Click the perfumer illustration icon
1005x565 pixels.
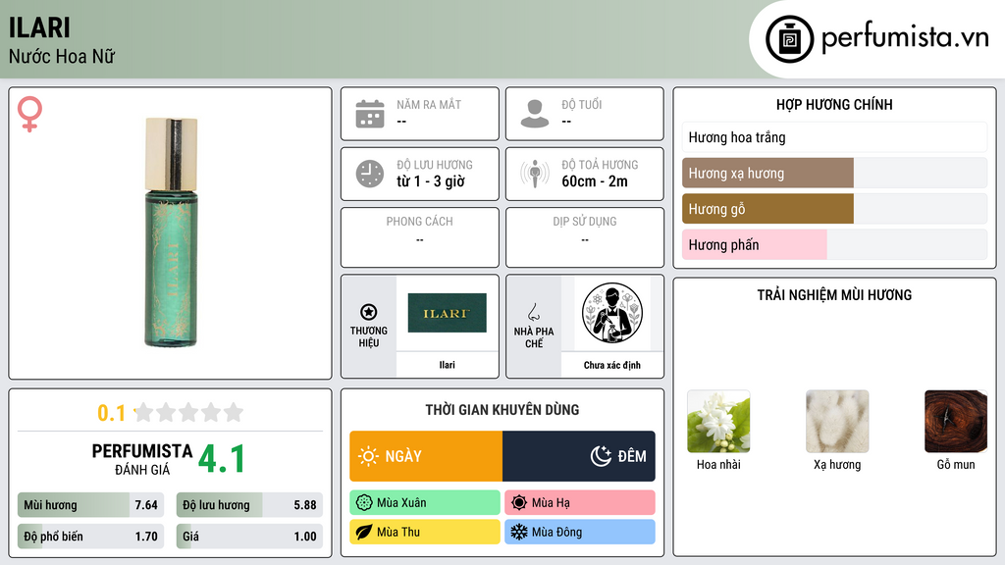(612, 313)
